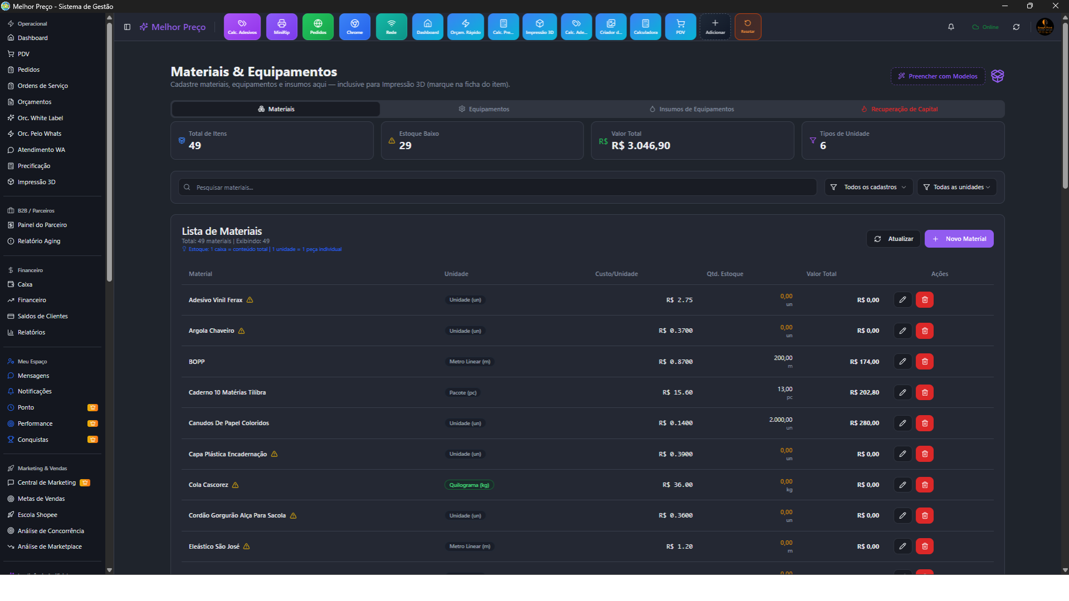Open Saldos de Clientes sidebar item
This screenshot has height=601, width=1069.
coord(43,316)
